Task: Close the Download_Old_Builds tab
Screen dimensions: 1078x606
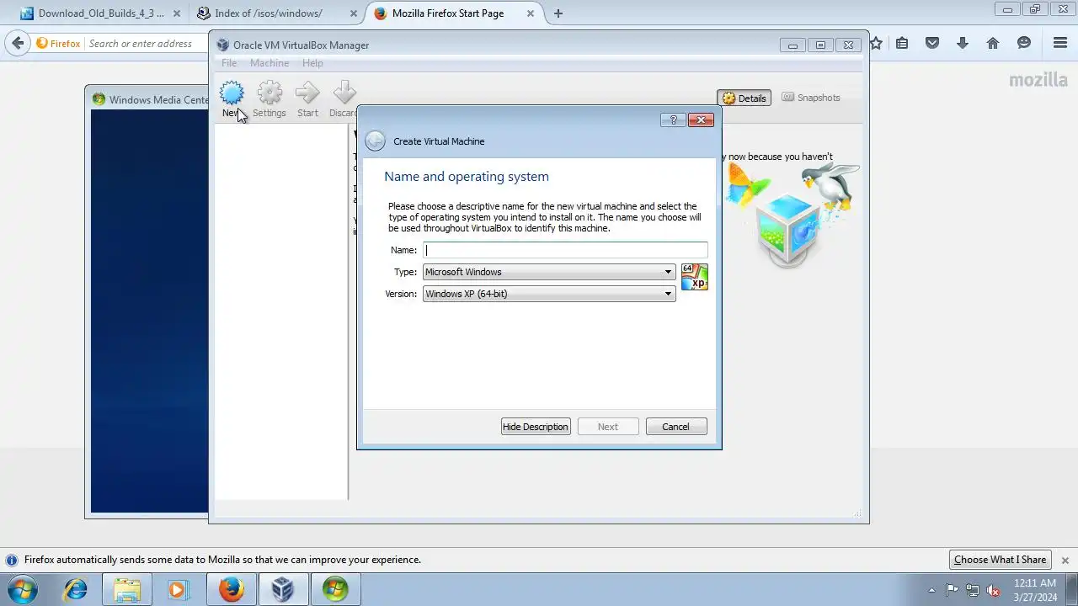Action: coord(177,13)
